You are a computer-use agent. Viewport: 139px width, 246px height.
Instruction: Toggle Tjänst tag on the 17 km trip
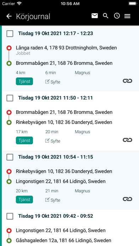click(x=24, y=140)
